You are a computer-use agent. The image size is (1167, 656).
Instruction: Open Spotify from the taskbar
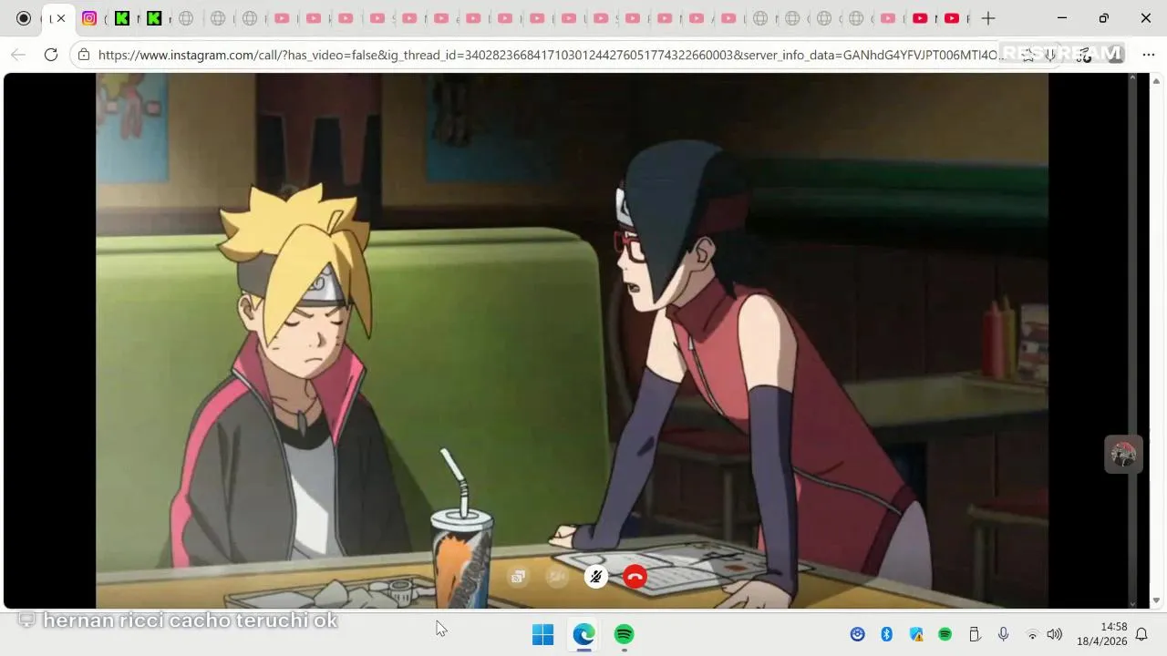624,634
